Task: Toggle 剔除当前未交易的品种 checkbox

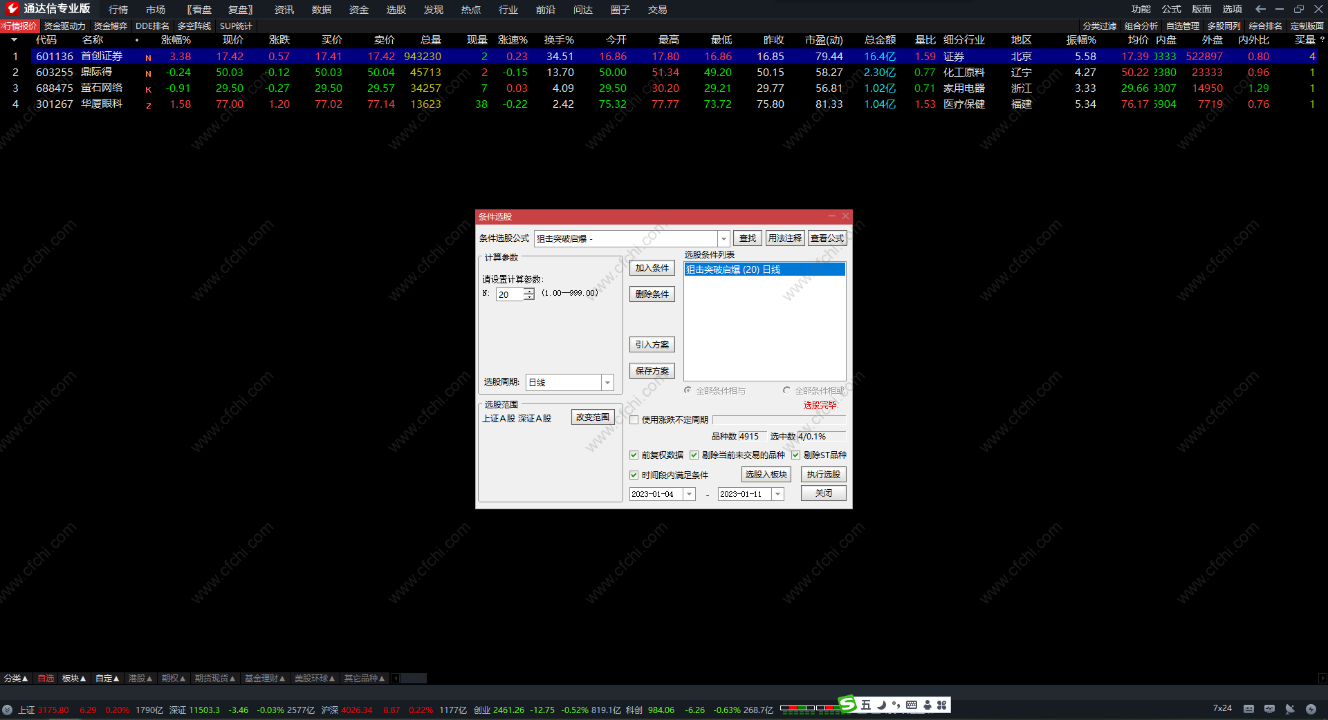Action: [x=694, y=455]
